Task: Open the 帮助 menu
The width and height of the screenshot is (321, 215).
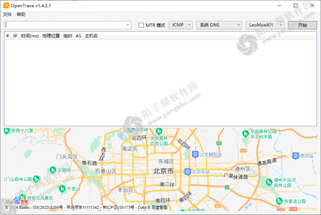Action: click(21, 15)
